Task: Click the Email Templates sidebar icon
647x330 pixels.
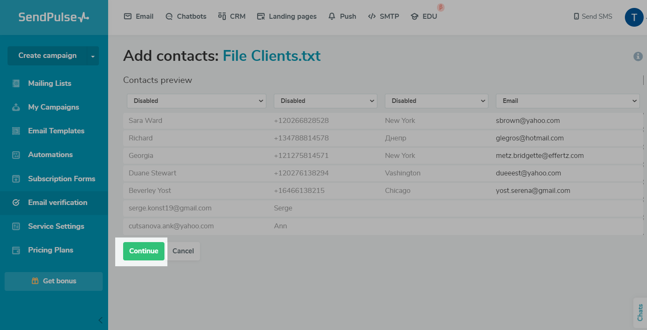Action: tap(16, 131)
